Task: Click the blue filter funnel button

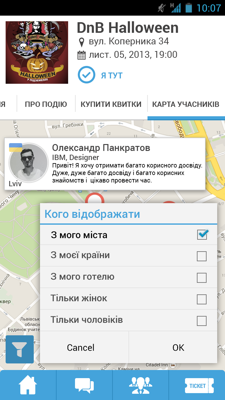Action: point(20,349)
